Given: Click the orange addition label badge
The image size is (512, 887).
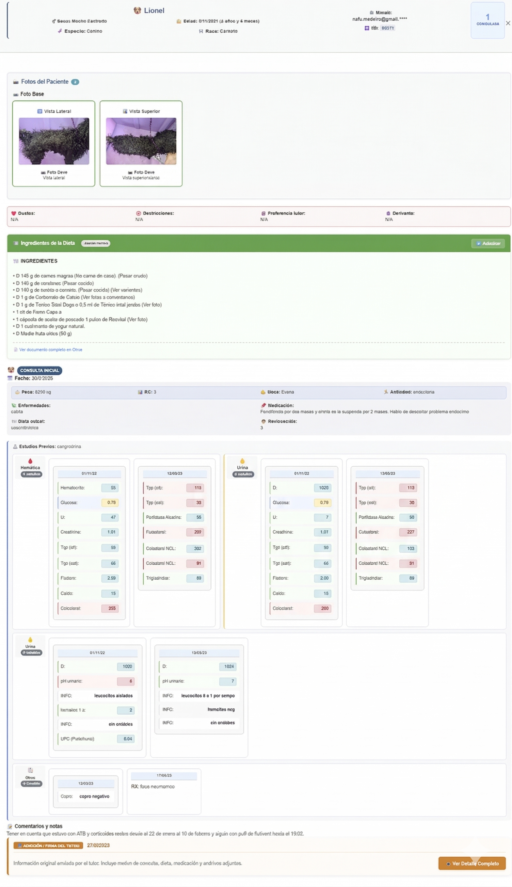Looking at the screenshot, I should pos(48,846).
